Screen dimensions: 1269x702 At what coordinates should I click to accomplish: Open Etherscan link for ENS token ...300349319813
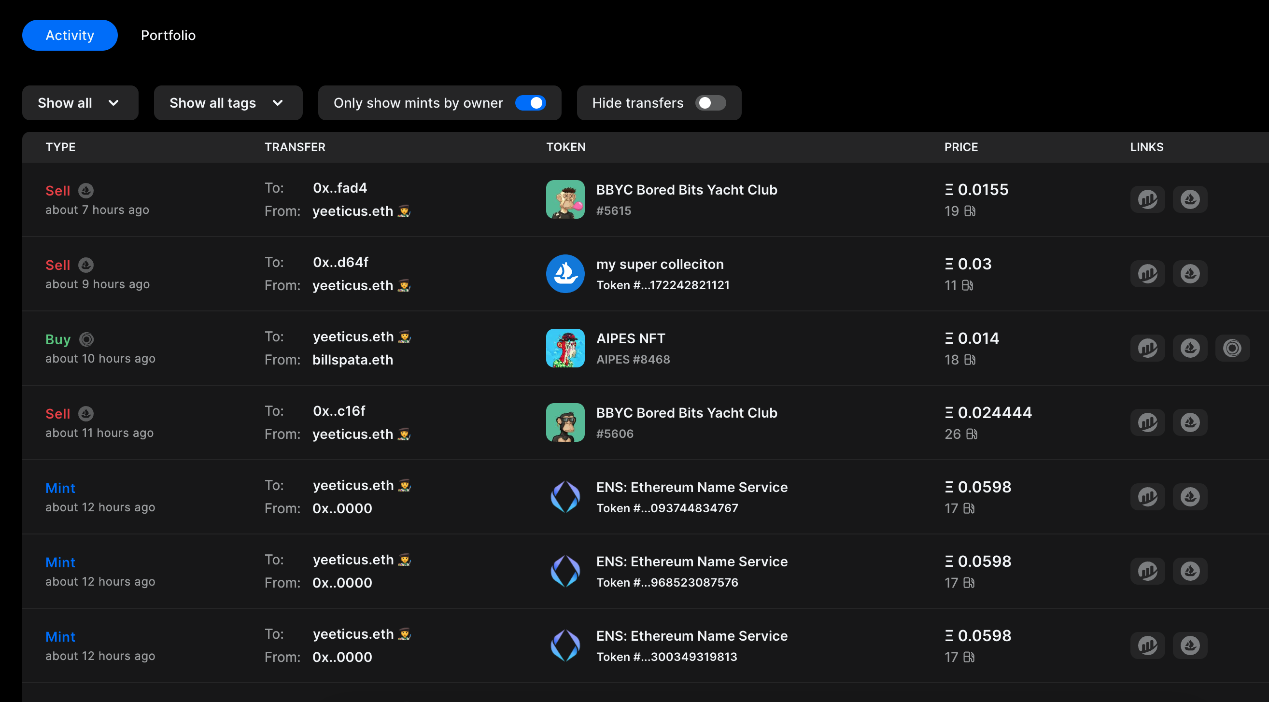(1147, 646)
